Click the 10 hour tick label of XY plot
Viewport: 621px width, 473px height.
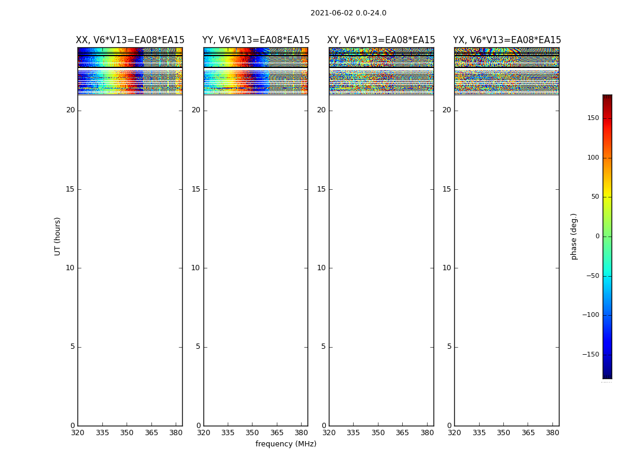click(x=321, y=268)
